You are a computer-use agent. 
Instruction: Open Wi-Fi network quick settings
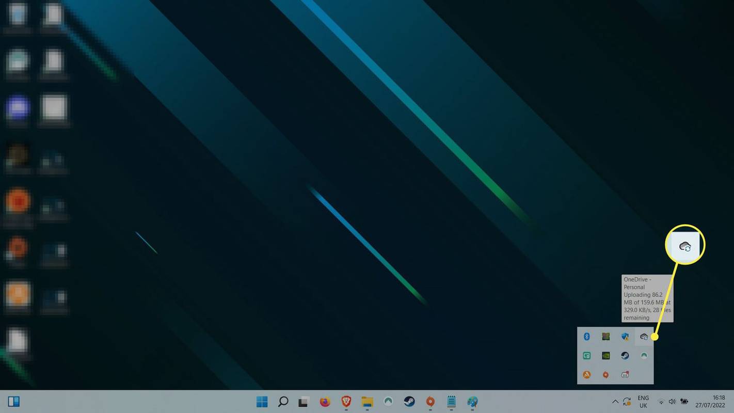[661, 402]
